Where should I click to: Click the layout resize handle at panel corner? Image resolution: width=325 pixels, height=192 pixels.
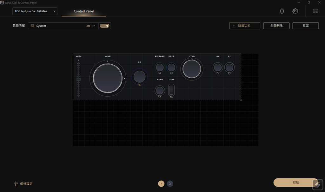pos(241,100)
